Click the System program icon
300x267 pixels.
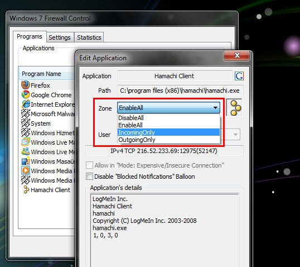26,123
